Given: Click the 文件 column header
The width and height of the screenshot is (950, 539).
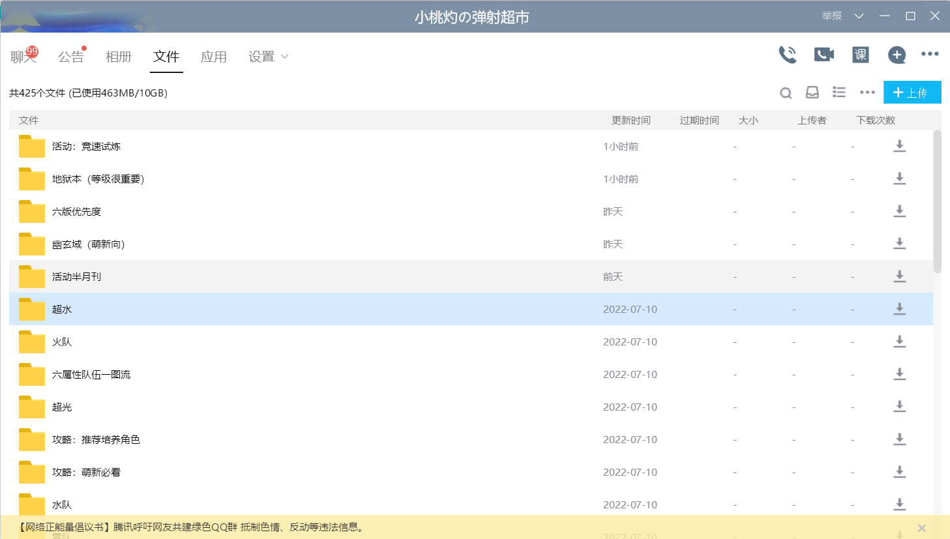Looking at the screenshot, I should click(29, 120).
